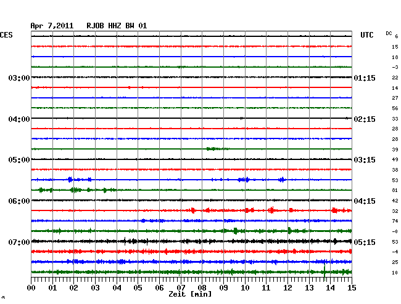Click DC value '22' beside 01:15
Image resolution: width=401 pixels, height=304 pixels.
coord(395,78)
